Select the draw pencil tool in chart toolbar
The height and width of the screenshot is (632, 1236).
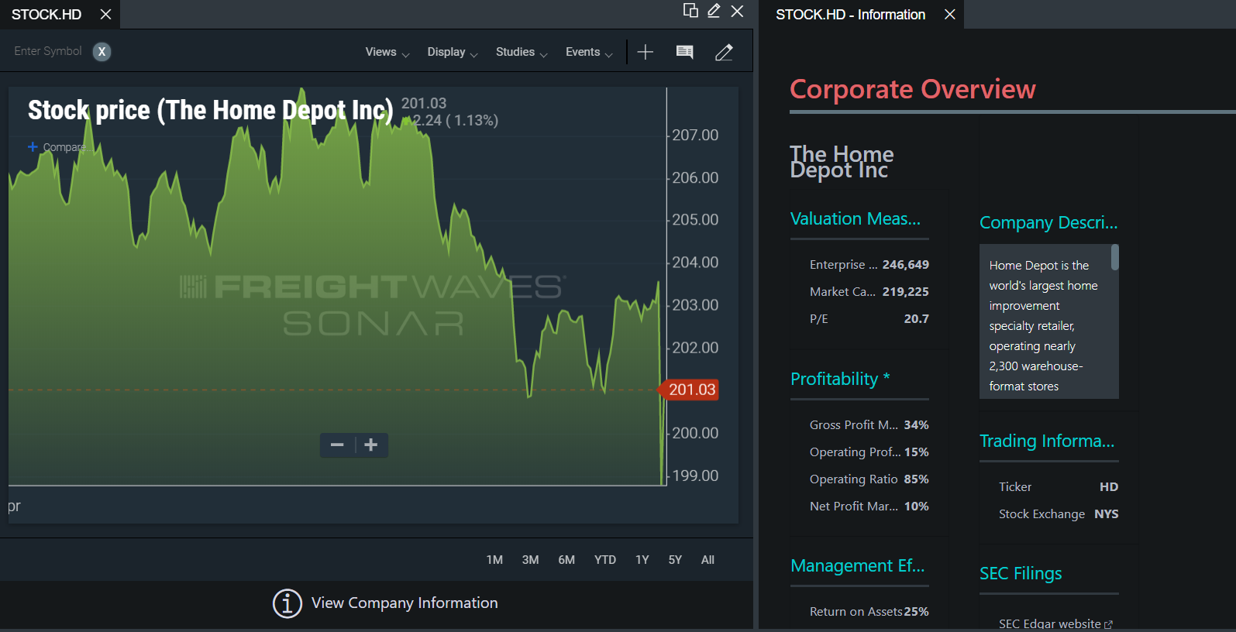724,52
